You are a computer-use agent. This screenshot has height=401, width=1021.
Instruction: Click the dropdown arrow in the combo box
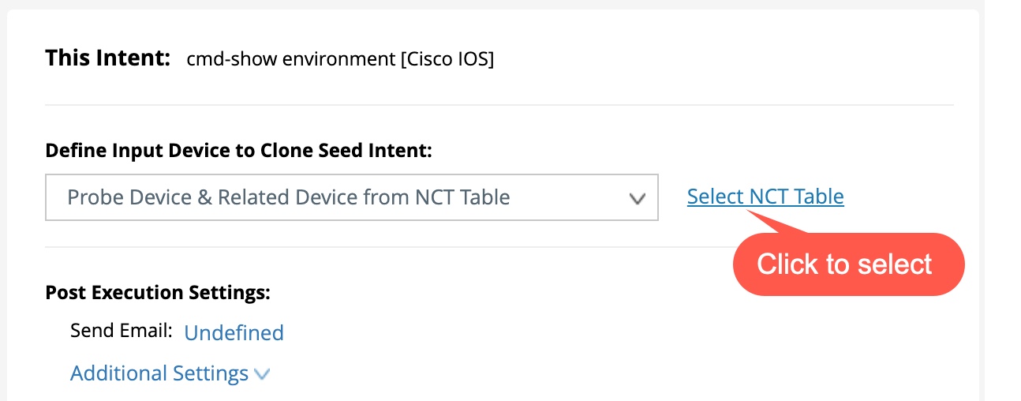pos(637,198)
